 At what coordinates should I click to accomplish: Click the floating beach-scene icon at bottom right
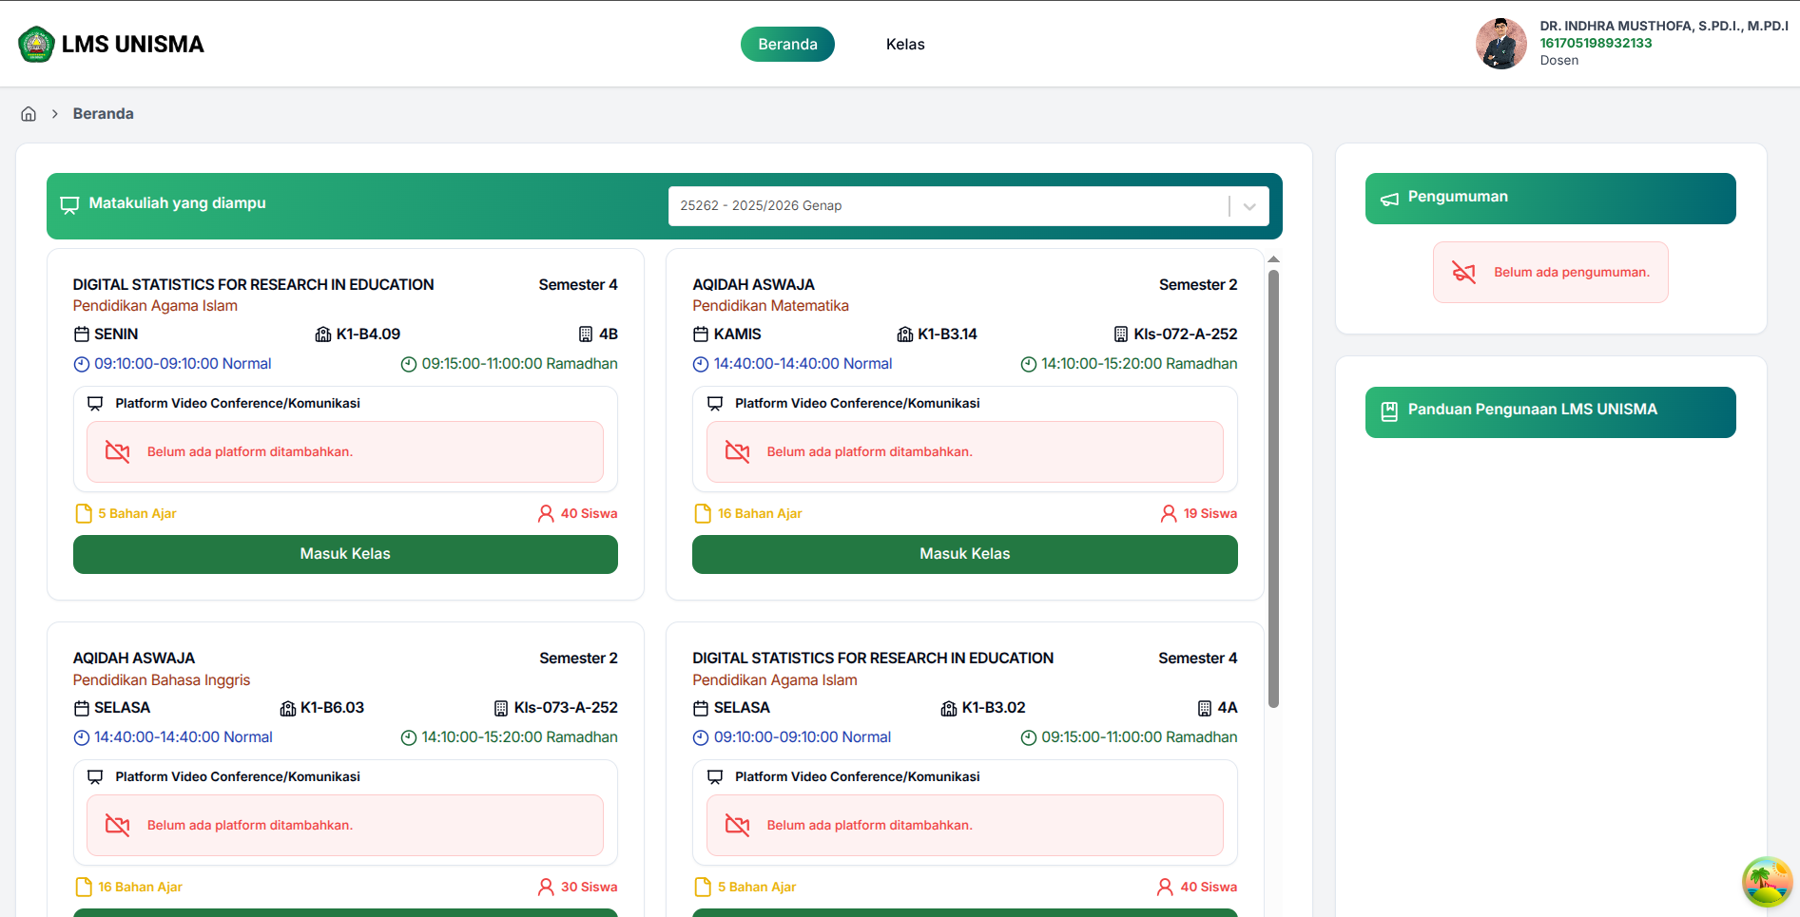1767,881
